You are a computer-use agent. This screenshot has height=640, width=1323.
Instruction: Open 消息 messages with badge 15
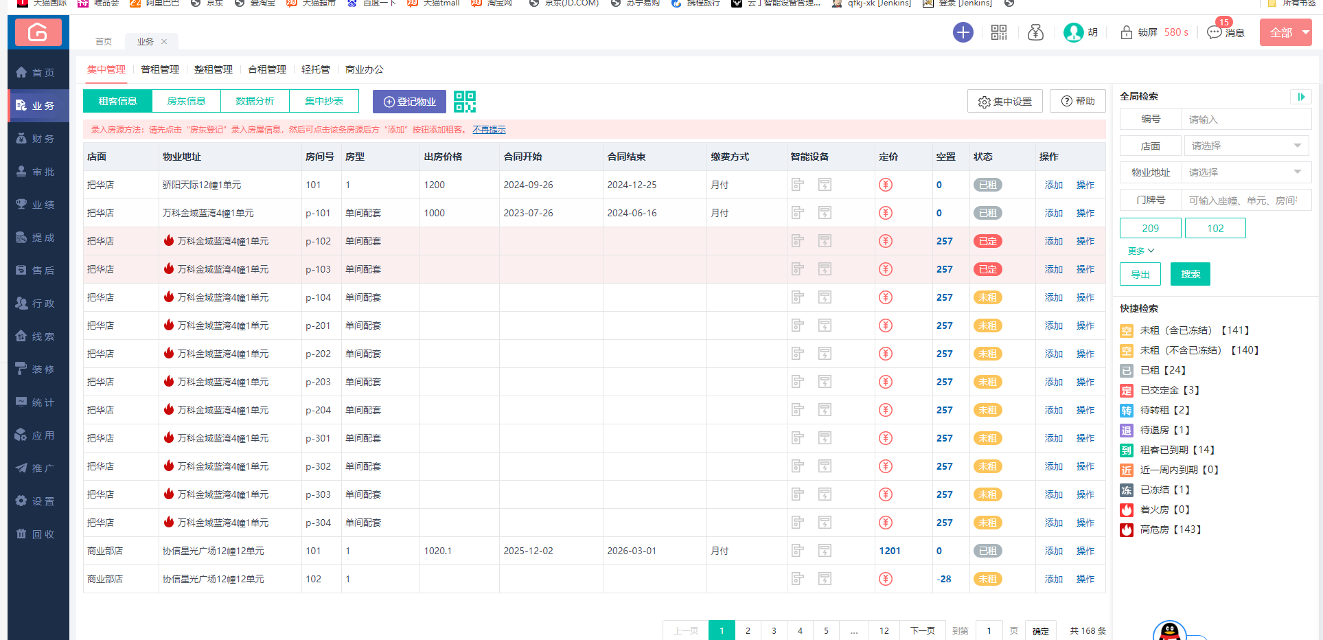(x=1226, y=32)
